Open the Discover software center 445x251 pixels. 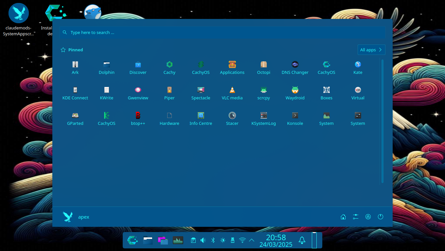click(x=138, y=68)
